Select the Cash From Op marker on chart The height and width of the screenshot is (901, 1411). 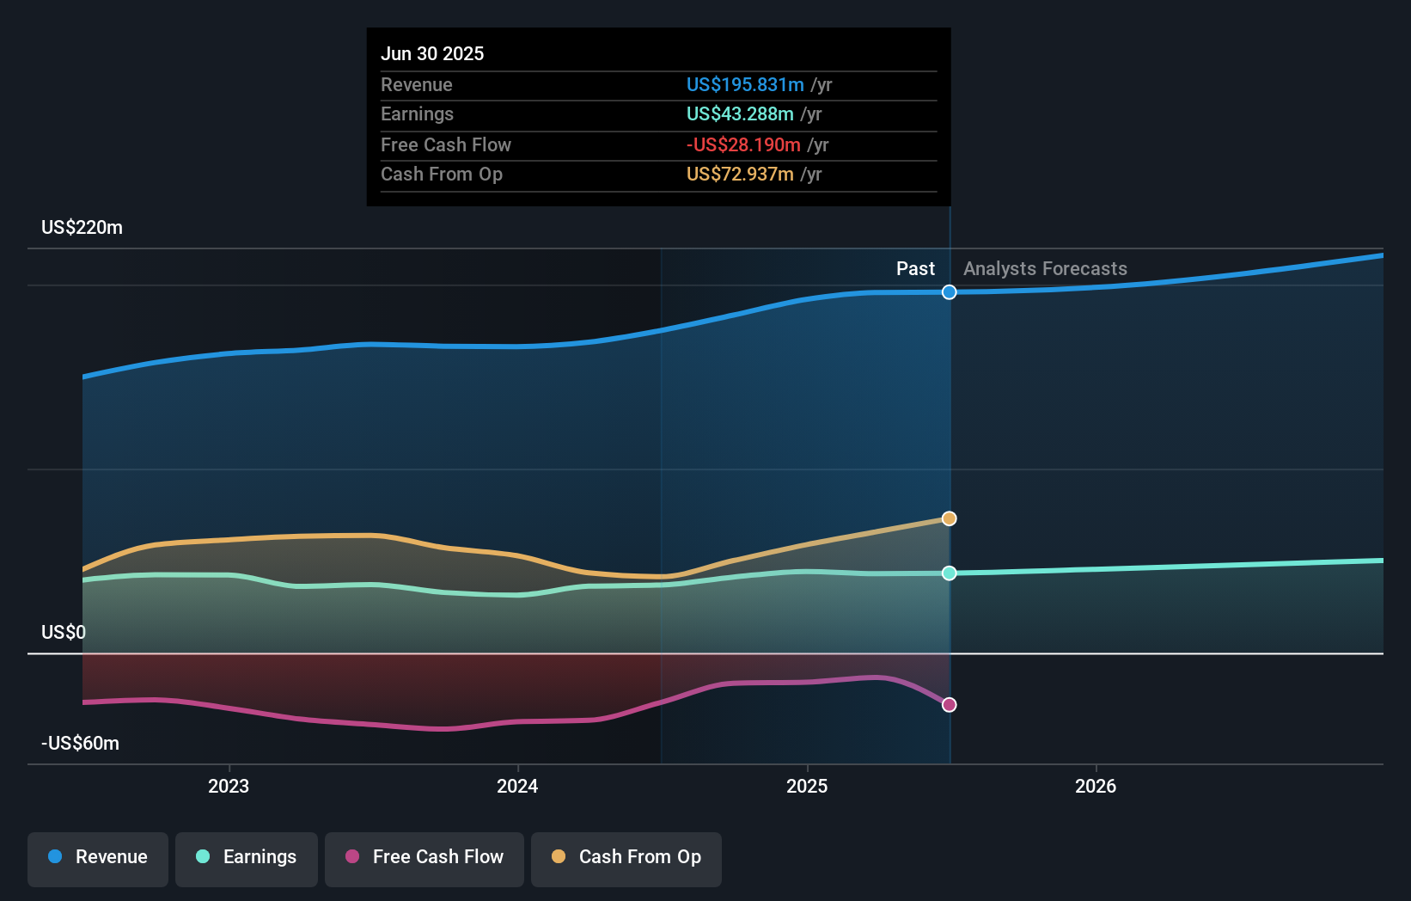(949, 518)
